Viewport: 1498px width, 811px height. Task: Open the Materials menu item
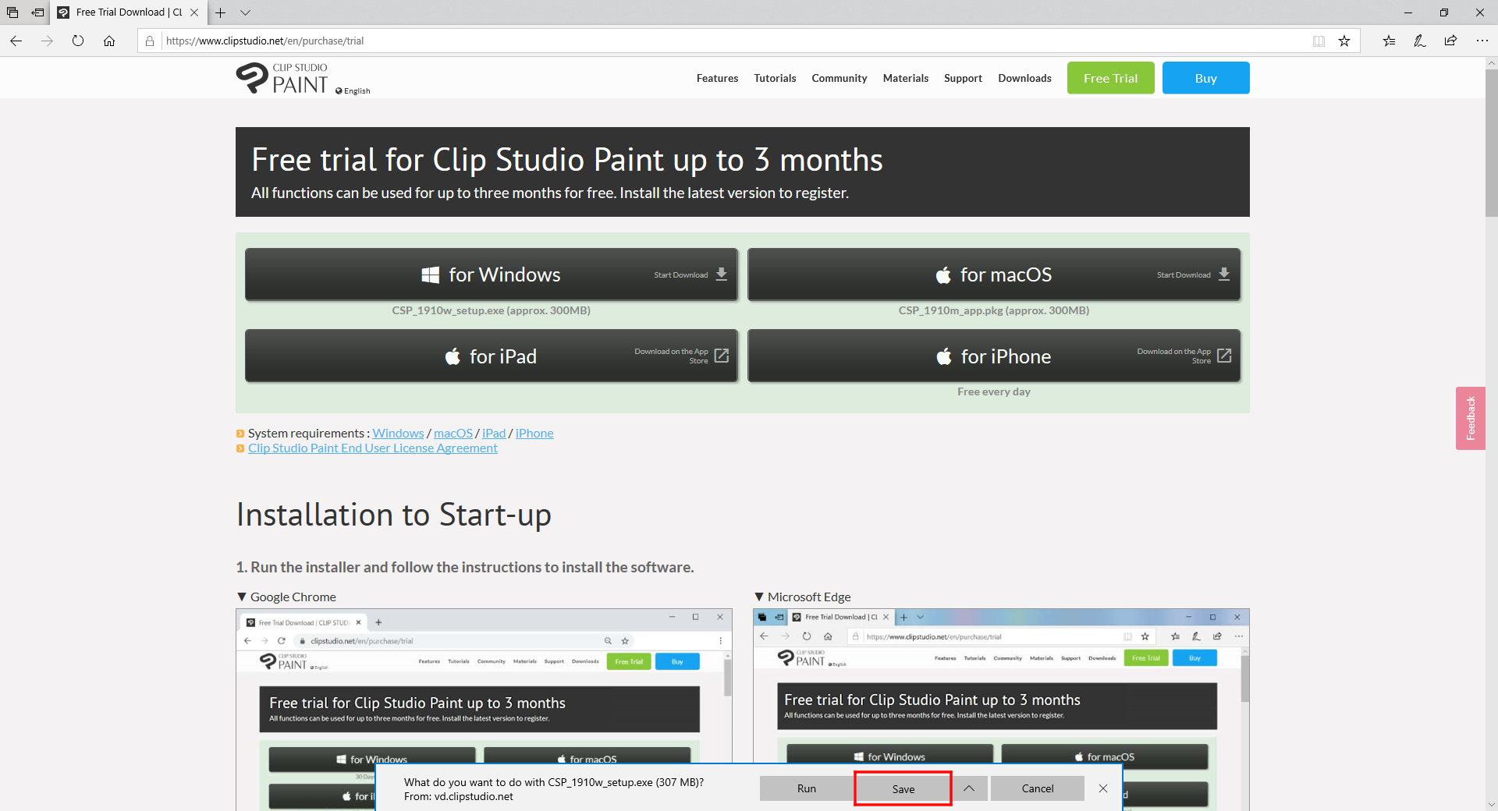(905, 78)
